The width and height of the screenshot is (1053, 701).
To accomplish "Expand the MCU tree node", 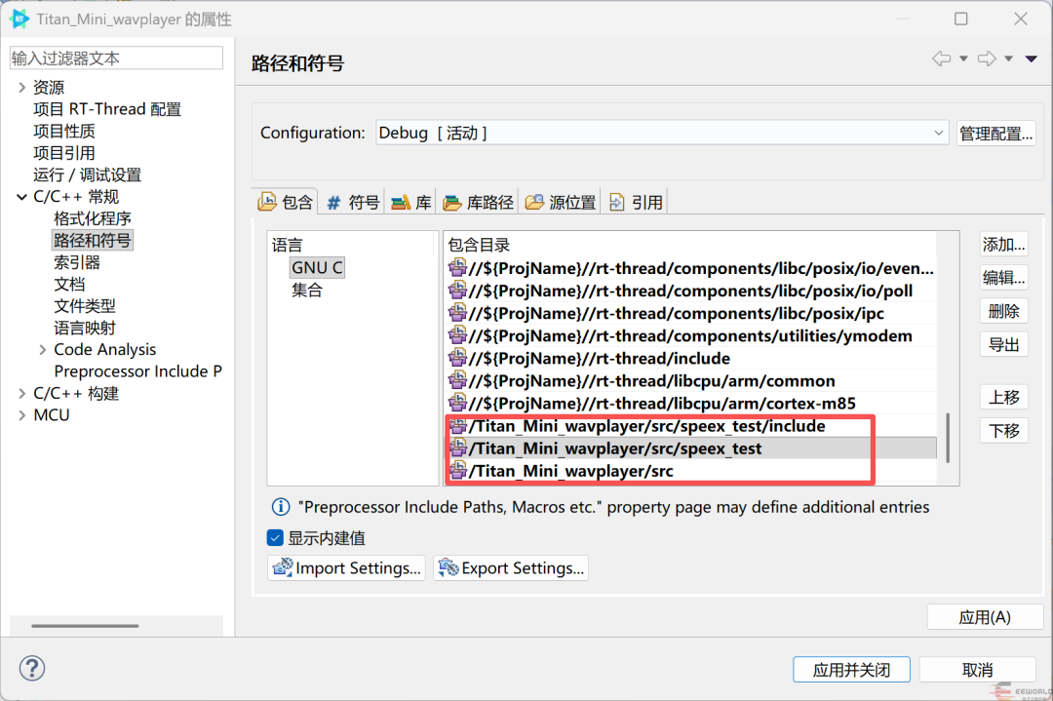I will point(22,415).
